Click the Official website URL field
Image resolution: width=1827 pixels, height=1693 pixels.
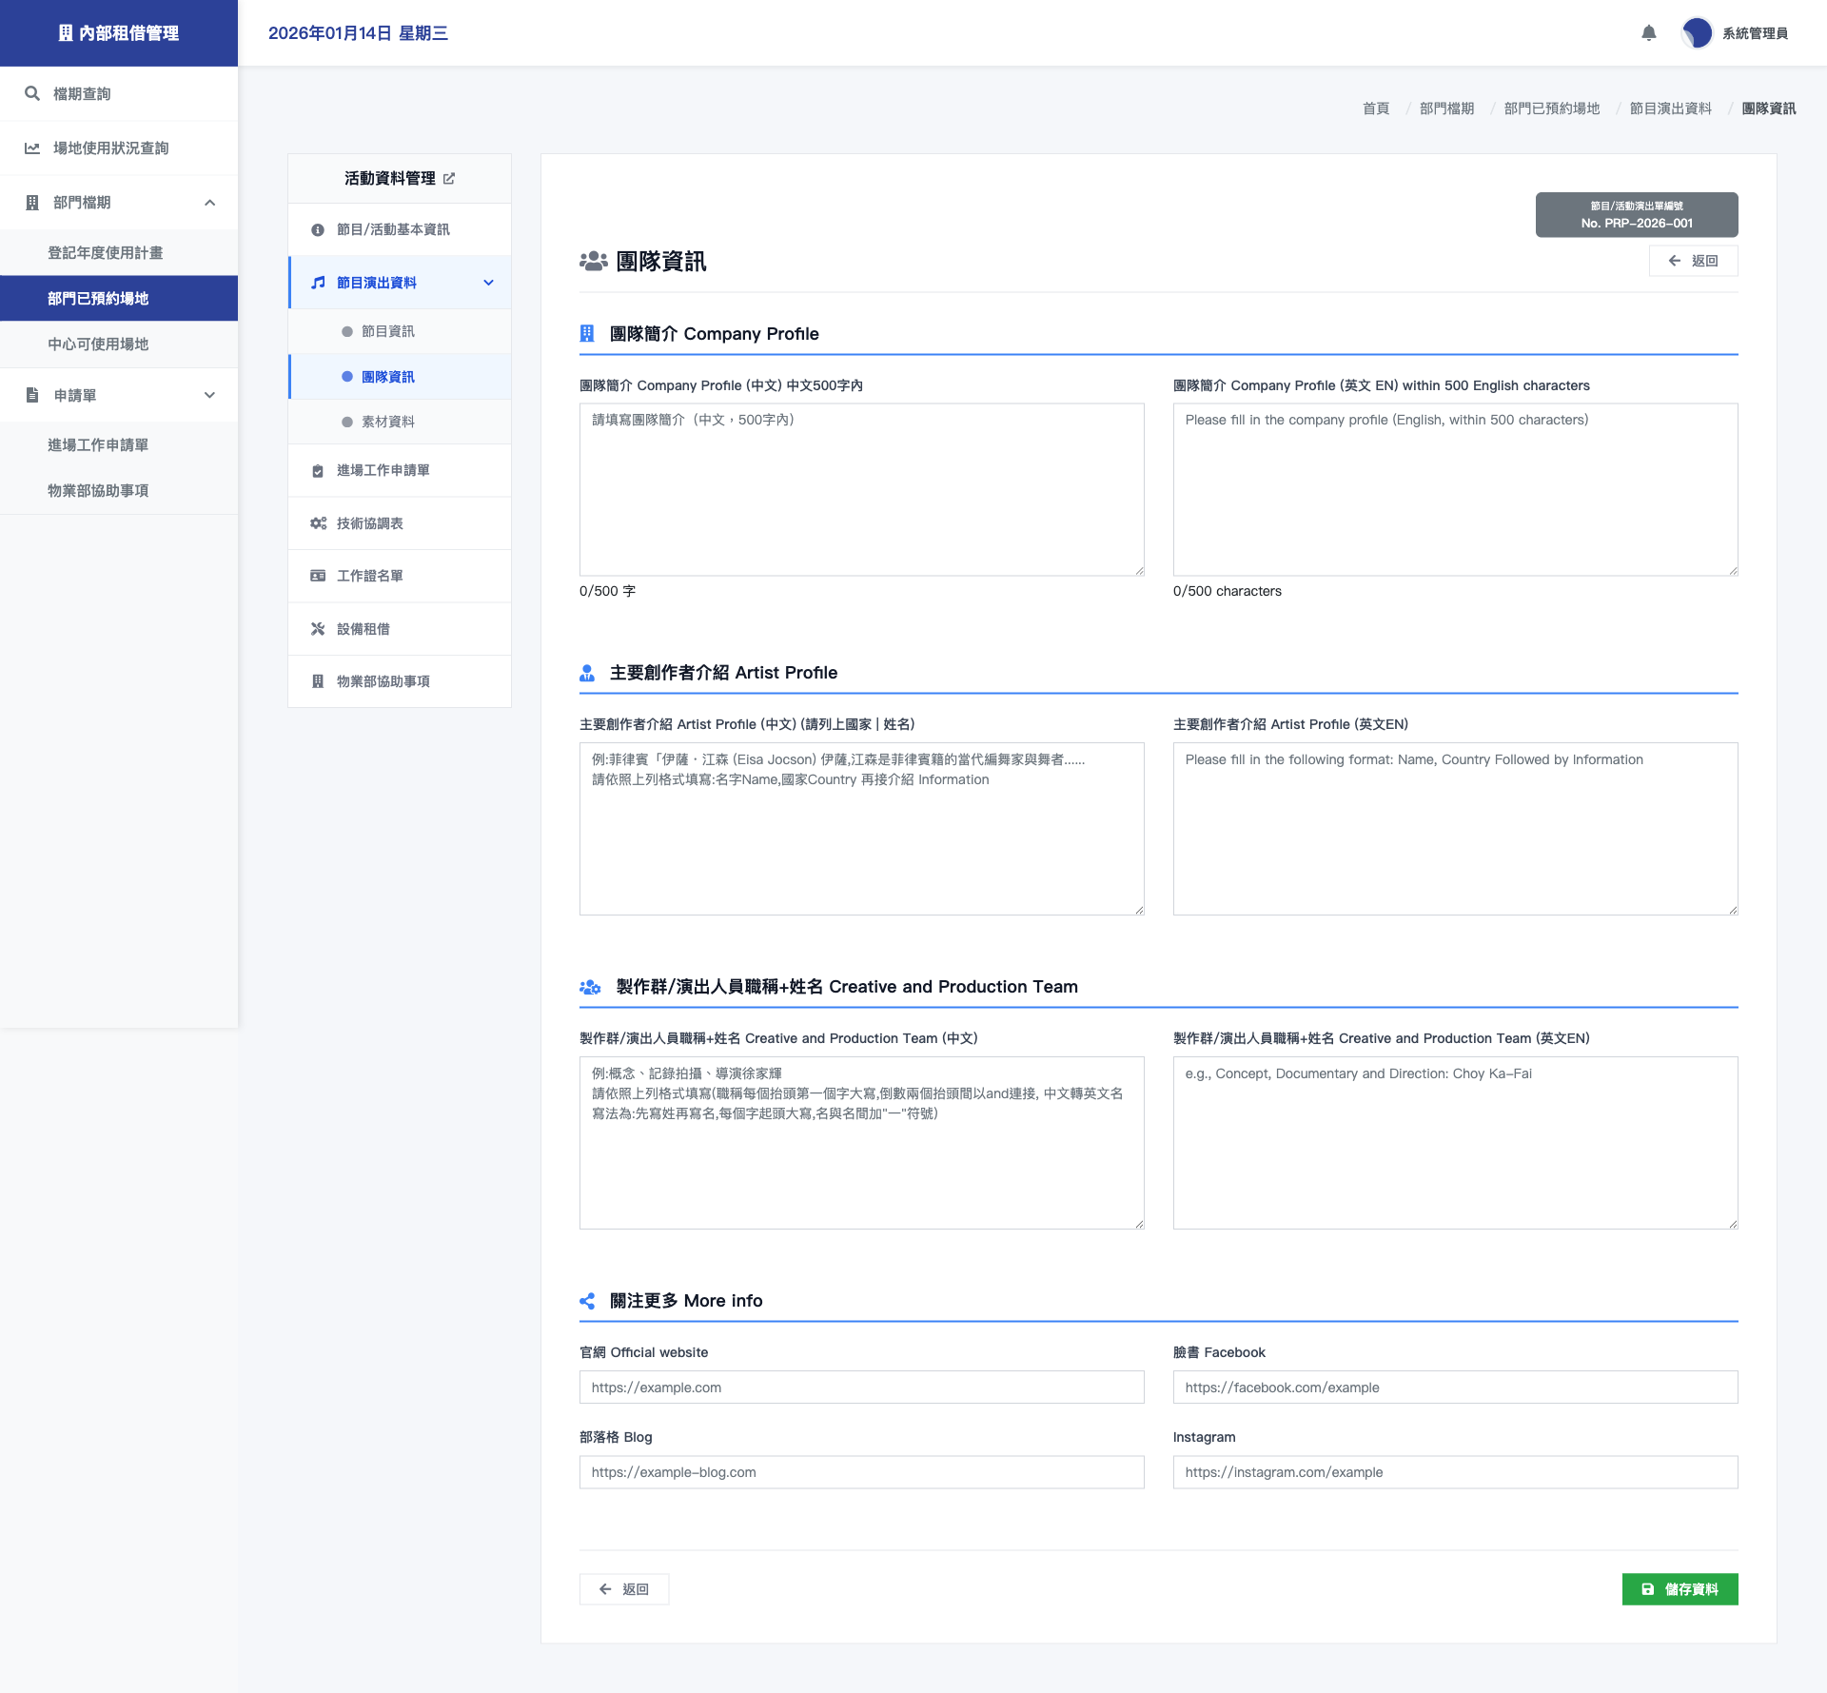[x=861, y=1388]
